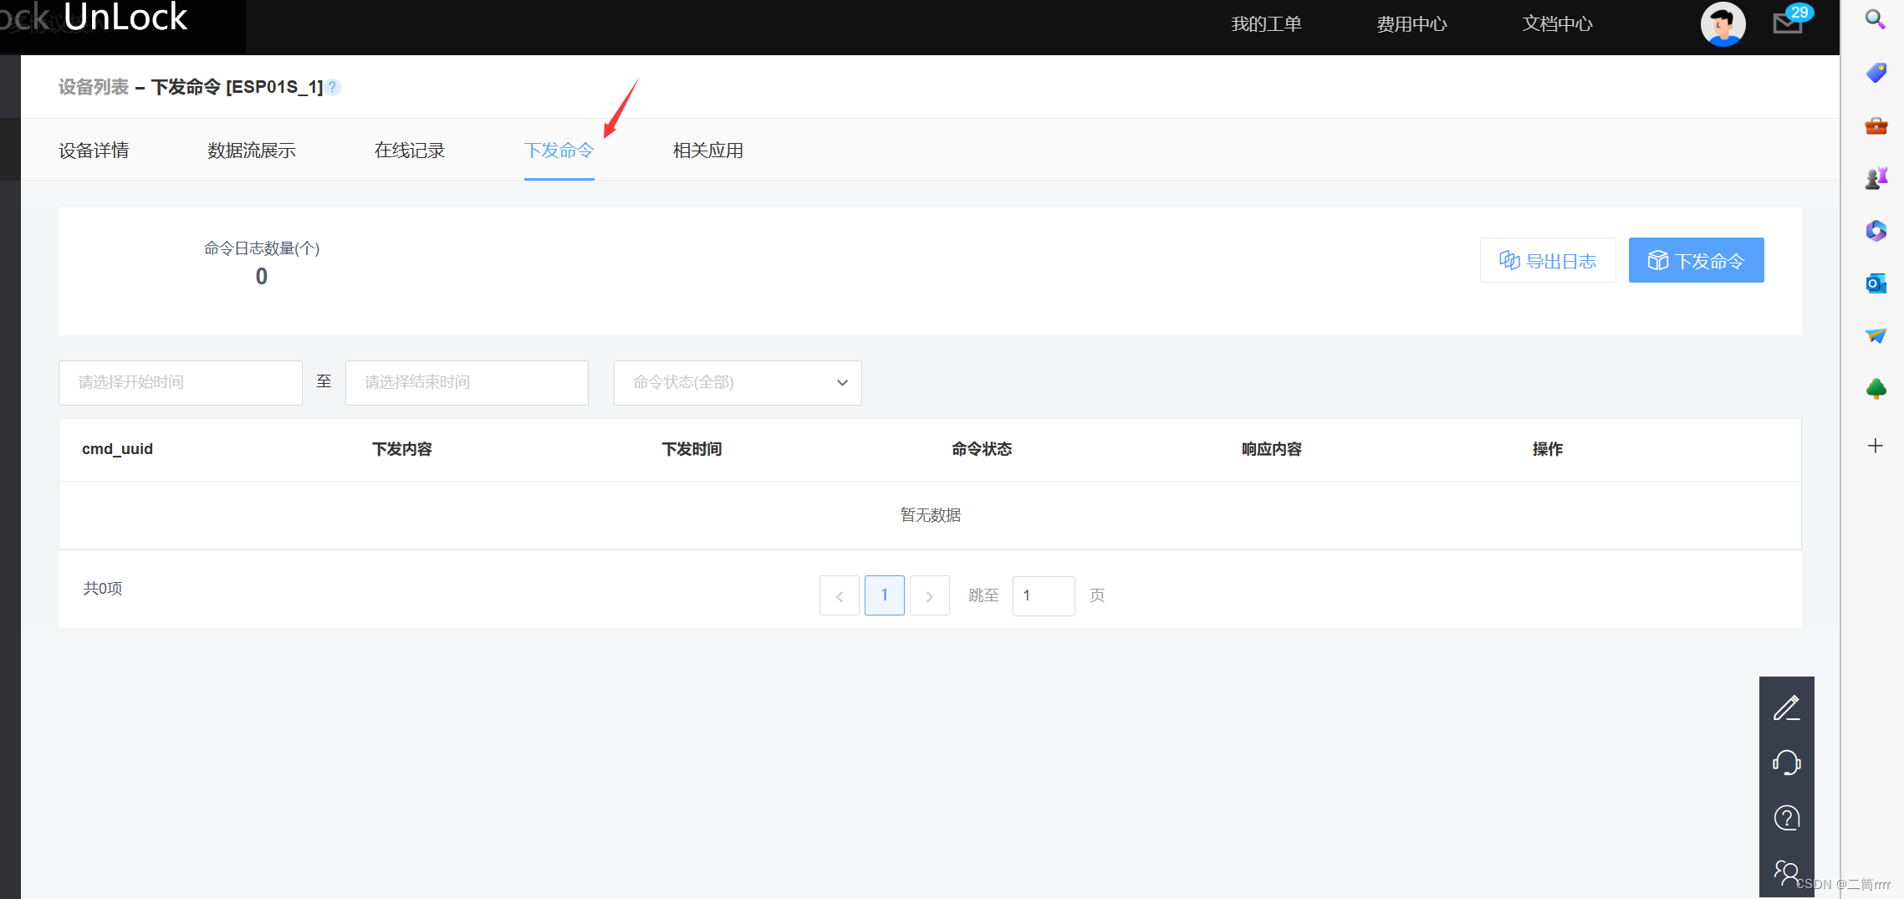The height and width of the screenshot is (899, 1904).
Task: Open the Microsoft 365 icon in sidebar
Action: coord(1876,231)
